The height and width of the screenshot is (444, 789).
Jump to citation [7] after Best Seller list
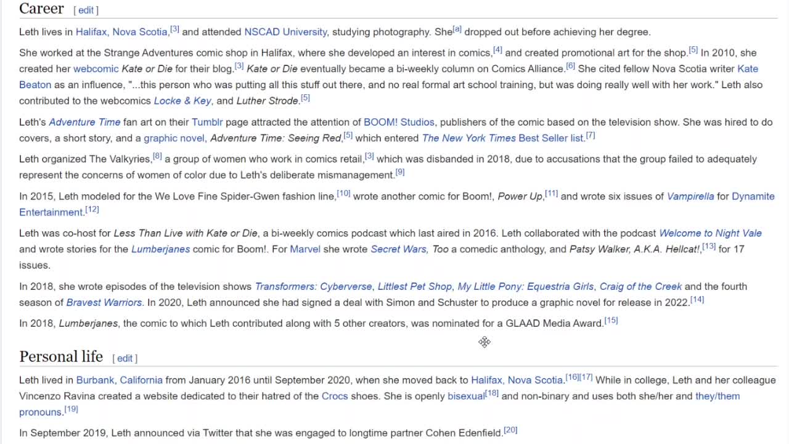coord(591,135)
